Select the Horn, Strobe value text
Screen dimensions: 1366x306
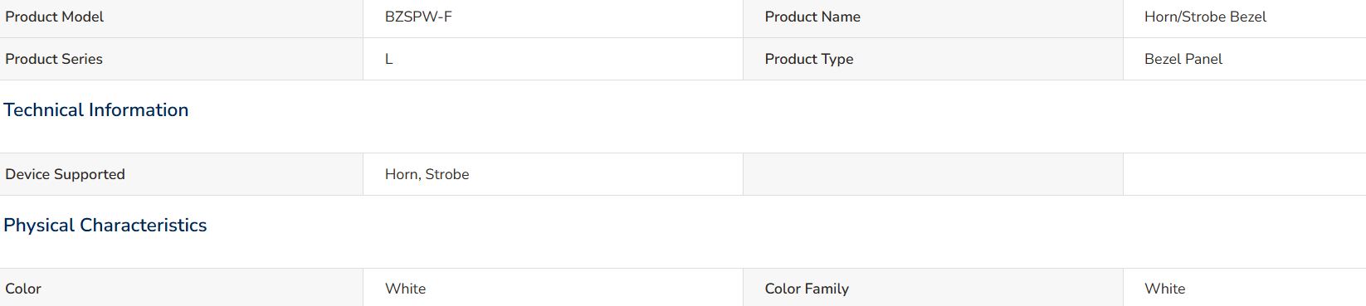tap(427, 174)
